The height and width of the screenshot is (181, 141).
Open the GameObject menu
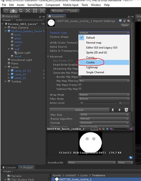pyautogui.click(x=35, y=5)
